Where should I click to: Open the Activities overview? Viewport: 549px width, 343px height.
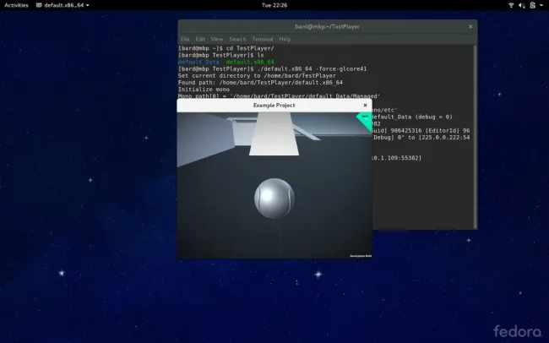pyautogui.click(x=16, y=5)
